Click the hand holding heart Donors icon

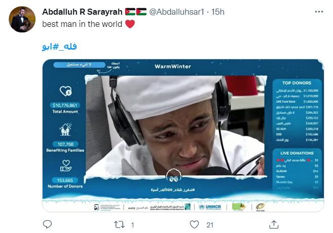click(x=65, y=166)
